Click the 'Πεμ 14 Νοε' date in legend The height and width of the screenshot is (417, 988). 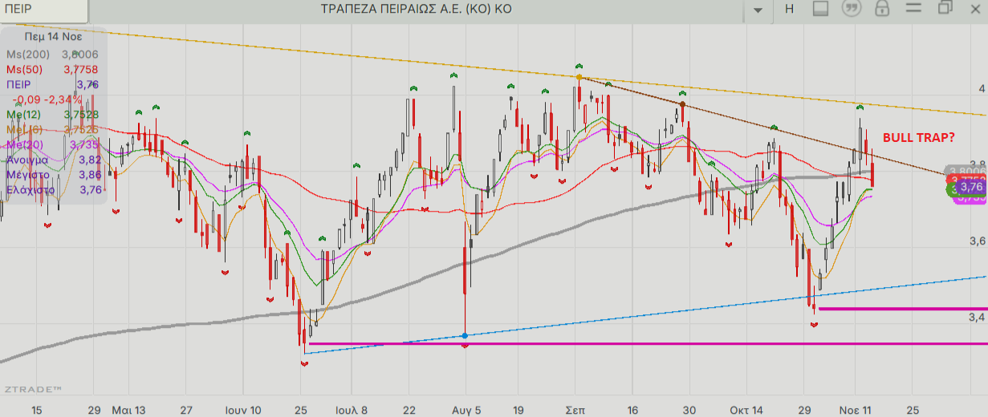[x=53, y=37]
